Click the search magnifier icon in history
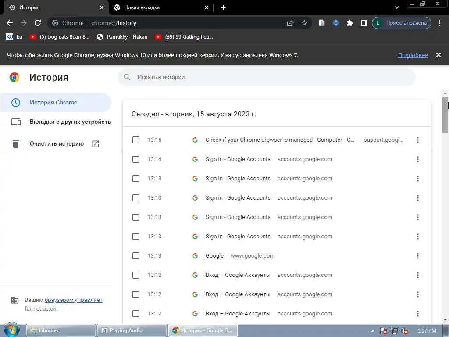449x337 pixels. point(127,77)
